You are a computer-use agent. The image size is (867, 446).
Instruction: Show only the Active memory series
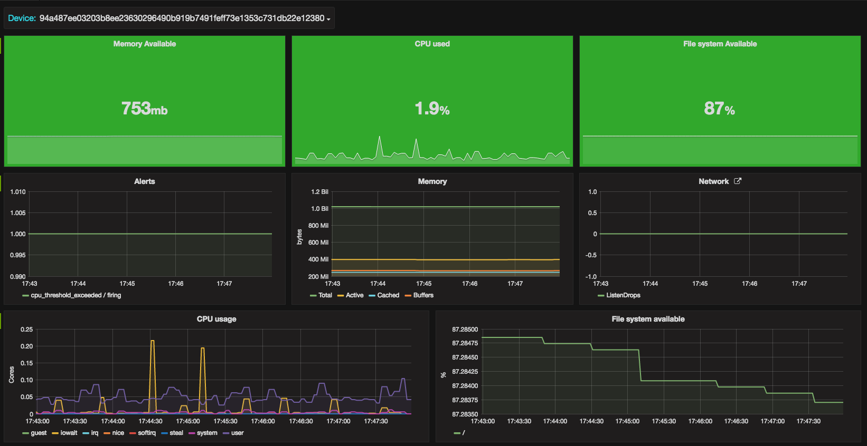354,295
